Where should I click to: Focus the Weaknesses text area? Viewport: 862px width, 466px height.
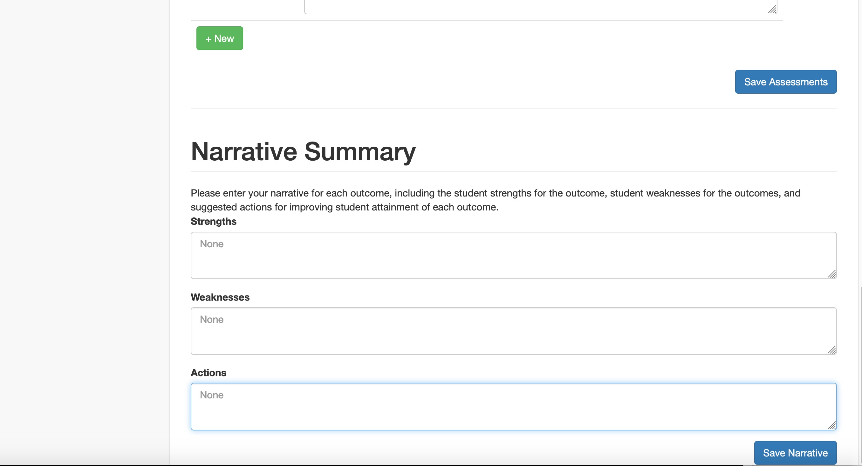tap(514, 331)
